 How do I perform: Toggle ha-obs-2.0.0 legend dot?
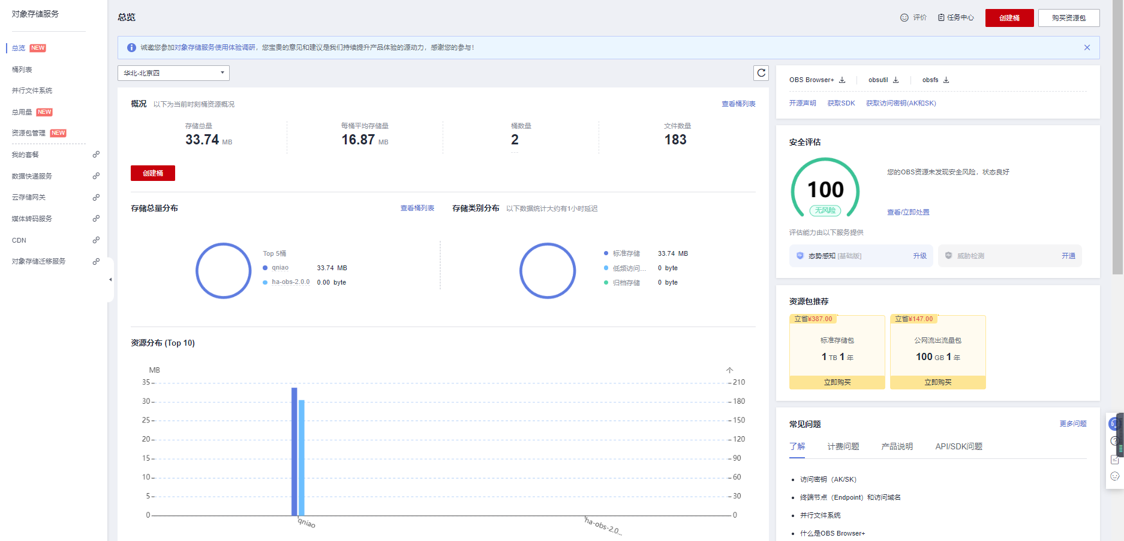(265, 282)
